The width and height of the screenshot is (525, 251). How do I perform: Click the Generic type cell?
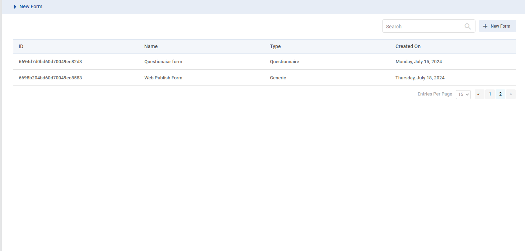coord(278,78)
